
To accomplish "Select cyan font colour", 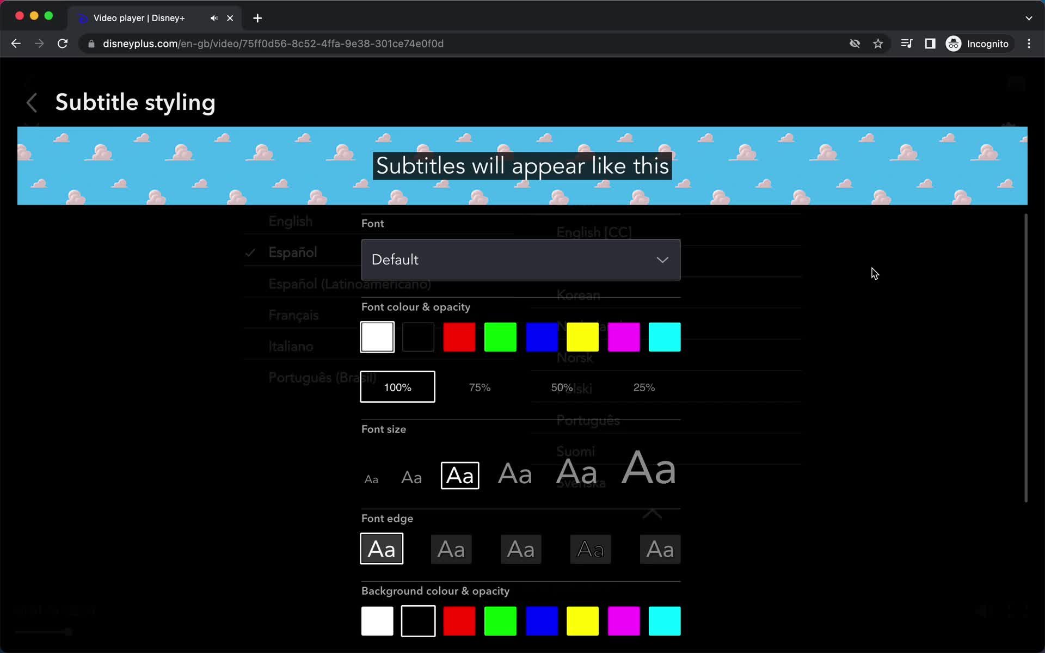I will pos(665,337).
